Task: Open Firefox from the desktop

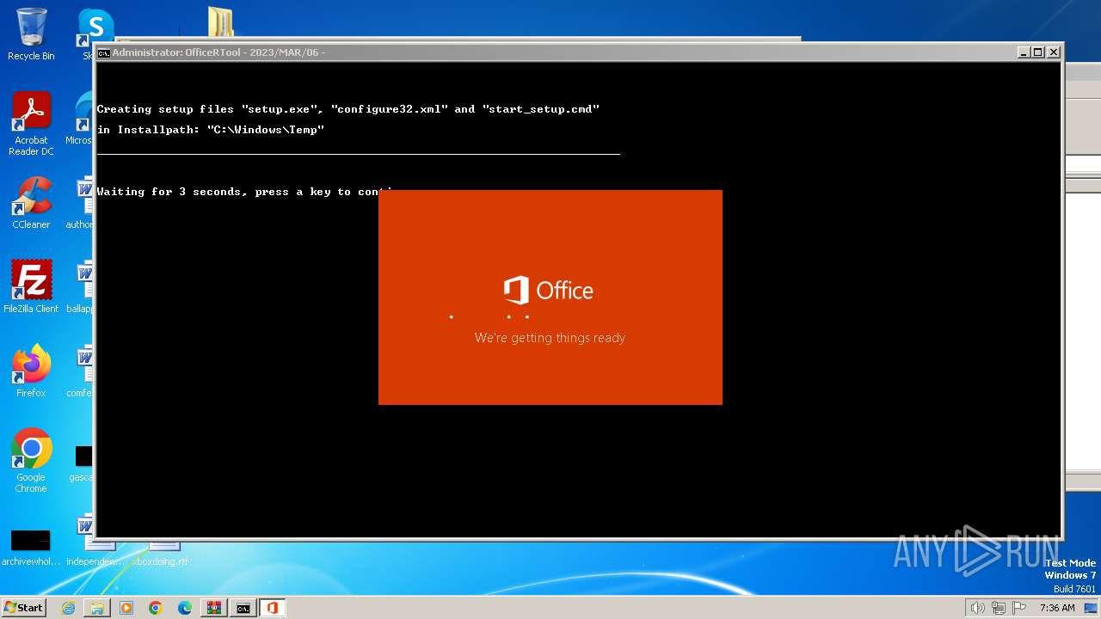Action: pos(31,371)
